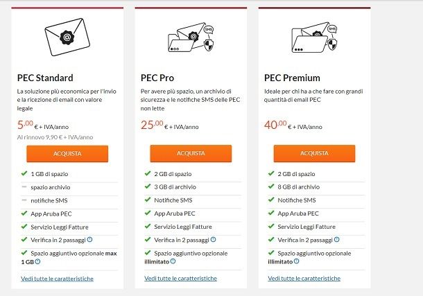Click the PEC Standard envelope icon

pos(67,37)
